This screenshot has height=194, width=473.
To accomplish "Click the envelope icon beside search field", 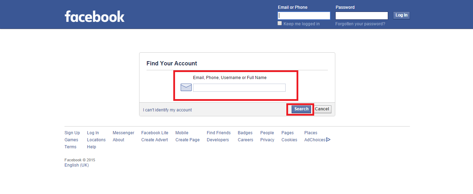I will [x=186, y=88].
